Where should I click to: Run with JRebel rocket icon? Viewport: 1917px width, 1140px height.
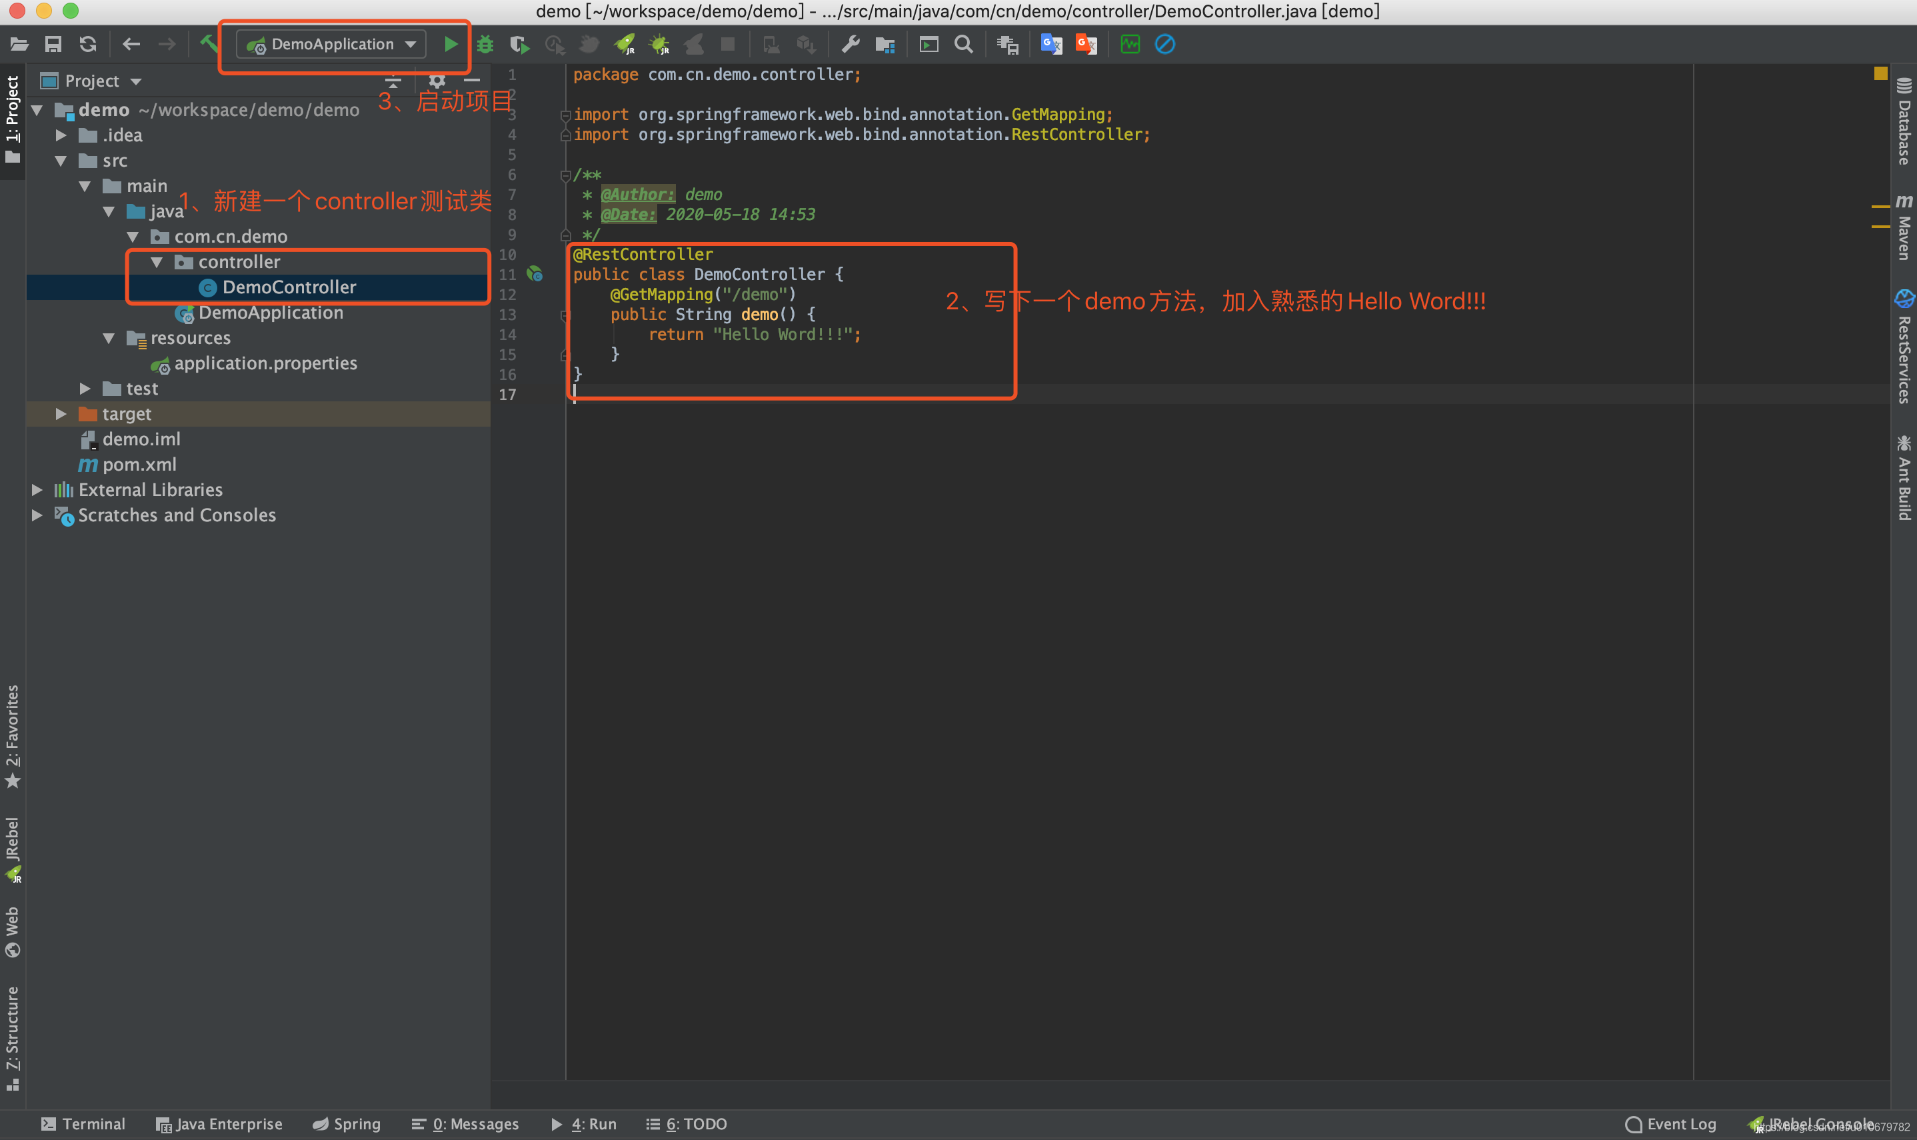[625, 45]
